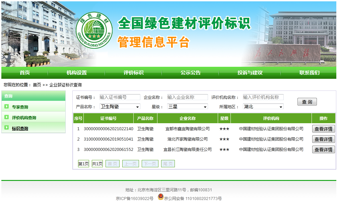Click the Green Building Materials logo
The image size is (338, 201).
[x=94, y=30]
